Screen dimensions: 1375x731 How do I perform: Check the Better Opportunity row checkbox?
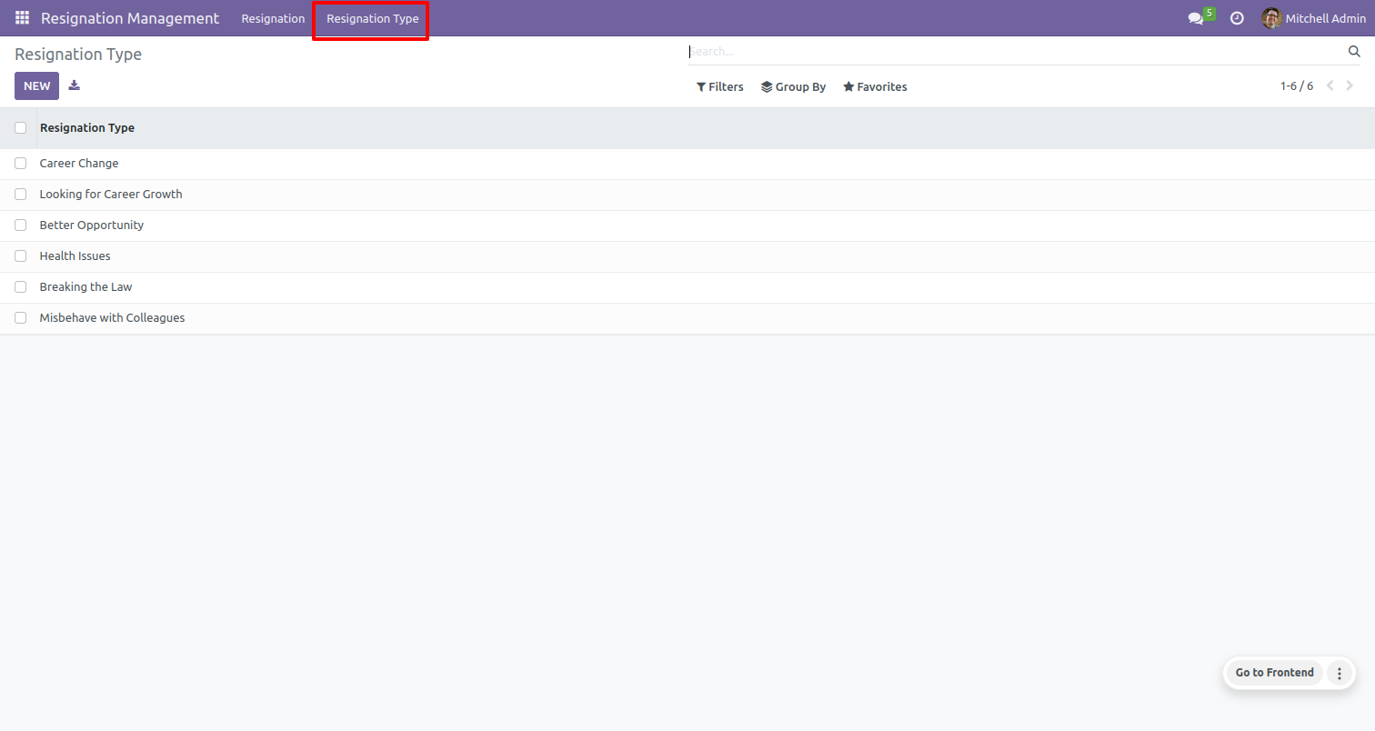click(20, 225)
